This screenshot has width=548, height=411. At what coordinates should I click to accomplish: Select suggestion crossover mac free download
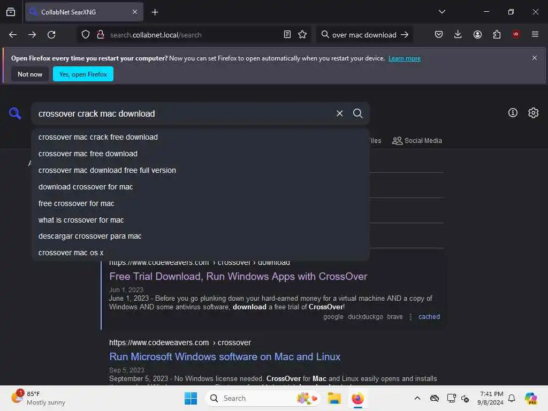click(200, 154)
